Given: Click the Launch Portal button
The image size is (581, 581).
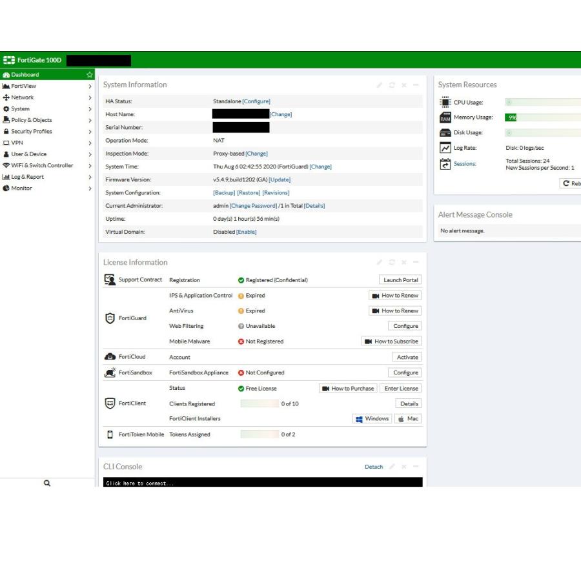Looking at the screenshot, I should pos(400,280).
